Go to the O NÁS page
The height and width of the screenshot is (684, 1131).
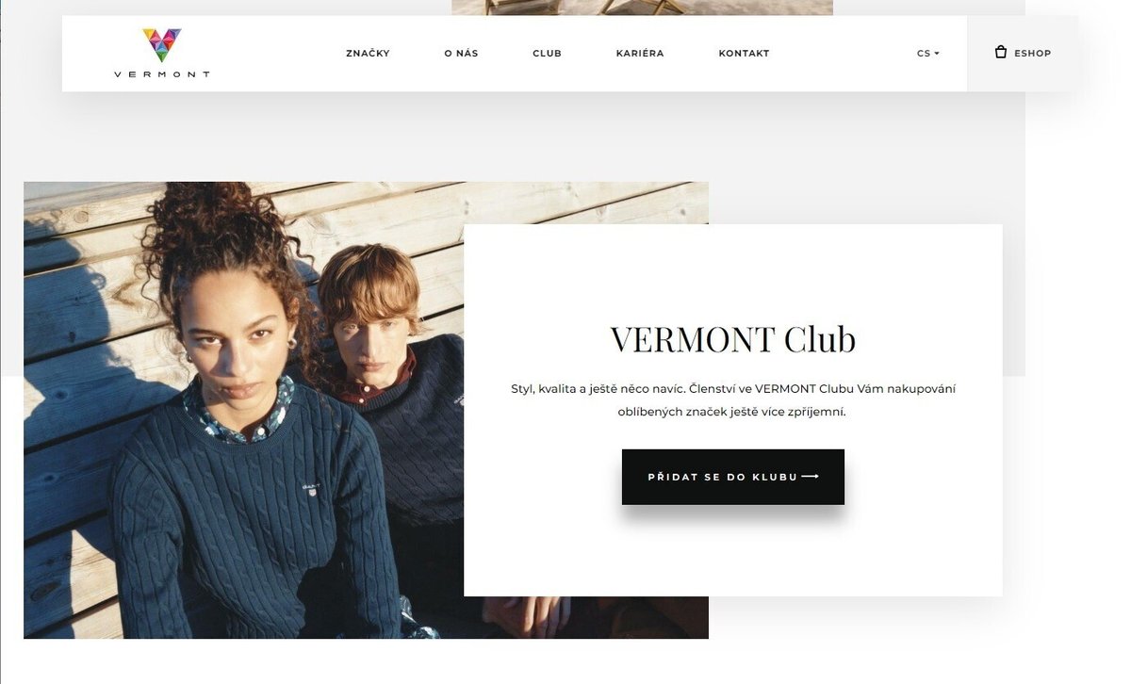[461, 54]
